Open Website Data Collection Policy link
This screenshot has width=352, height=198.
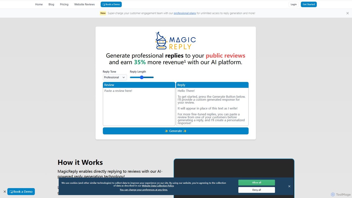click(158, 186)
